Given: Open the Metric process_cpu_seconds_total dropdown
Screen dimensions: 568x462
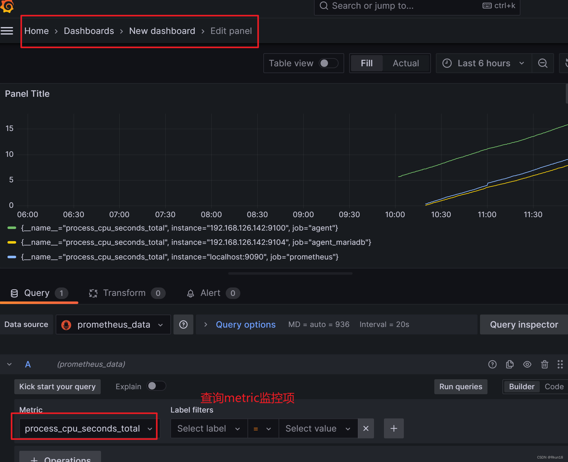Looking at the screenshot, I should pyautogui.click(x=89, y=428).
